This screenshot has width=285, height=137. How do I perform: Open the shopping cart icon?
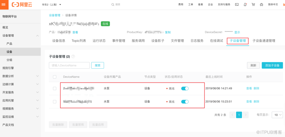pos(253,4)
